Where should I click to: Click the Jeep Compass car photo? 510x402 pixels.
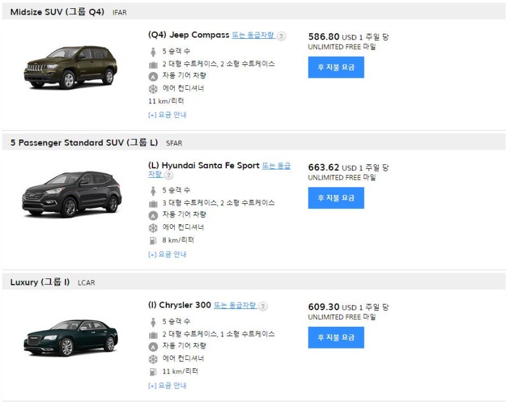[x=72, y=66]
